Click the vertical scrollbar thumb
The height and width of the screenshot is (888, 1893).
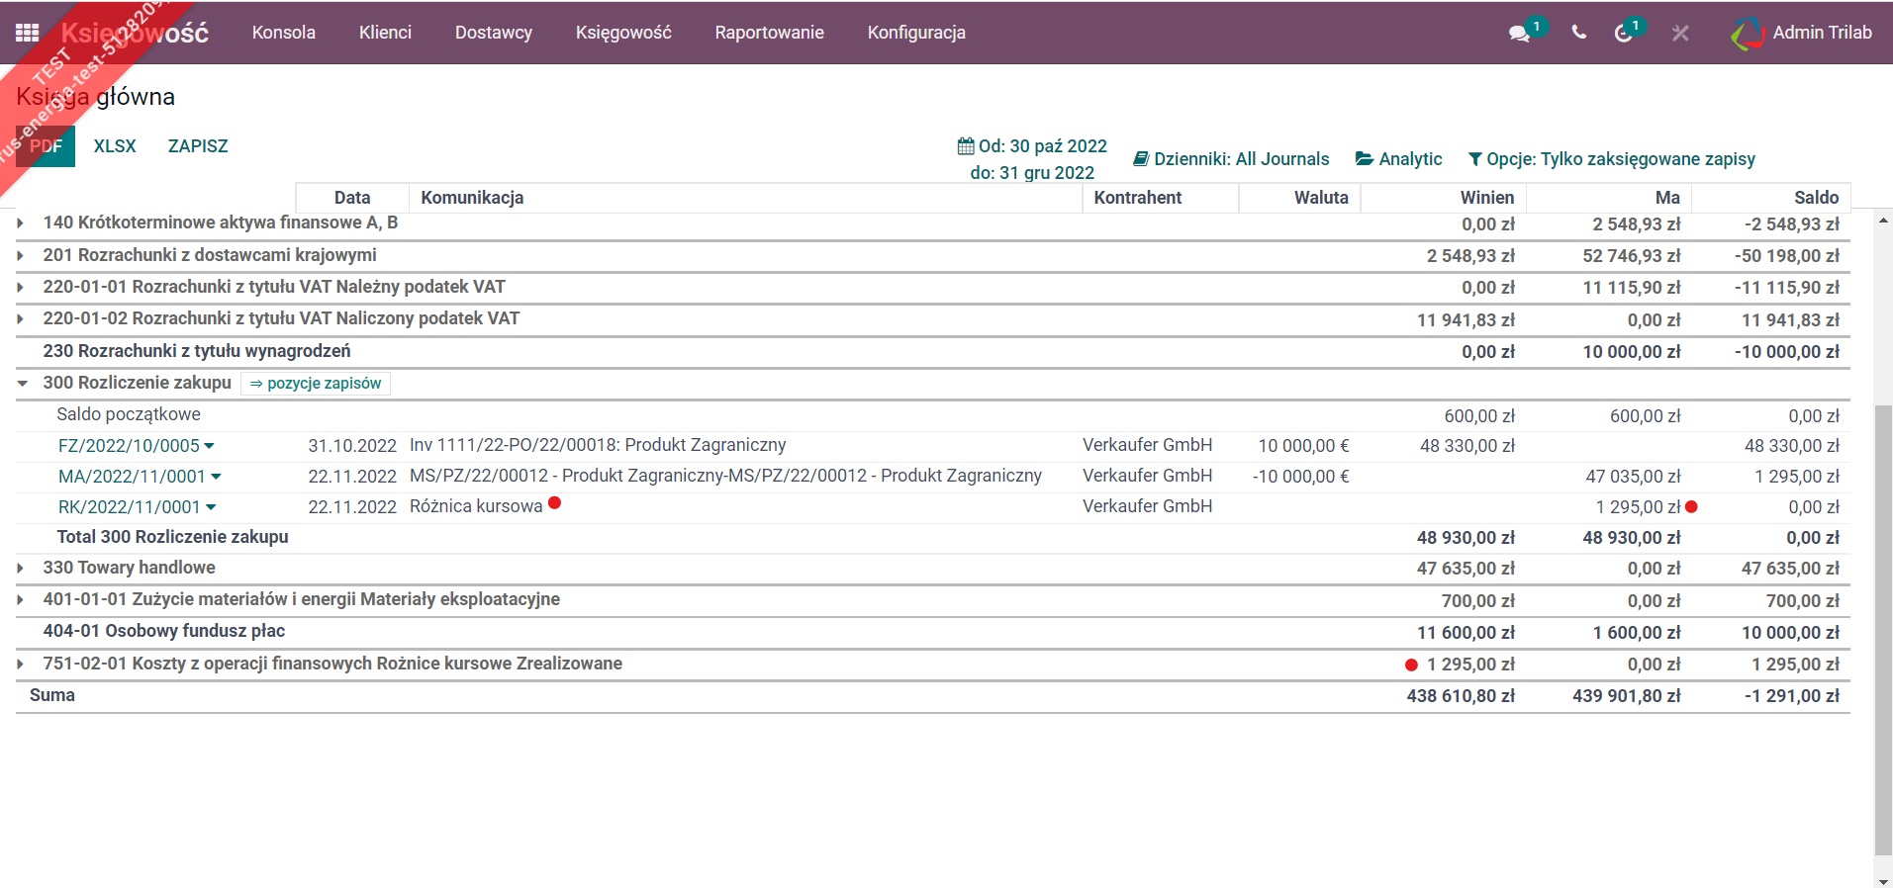pos(1883,630)
